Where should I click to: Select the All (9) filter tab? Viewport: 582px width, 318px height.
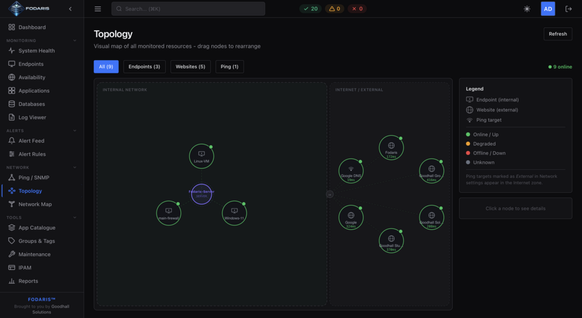(106, 66)
